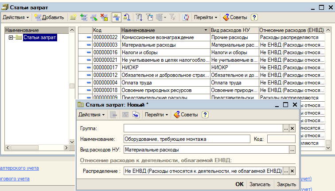Click the disable filter icon
This screenshot has width=335, height=191.
[172, 17]
